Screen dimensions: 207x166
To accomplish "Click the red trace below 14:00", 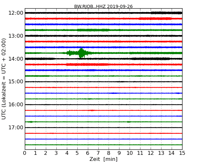I will (x=103, y=64).
